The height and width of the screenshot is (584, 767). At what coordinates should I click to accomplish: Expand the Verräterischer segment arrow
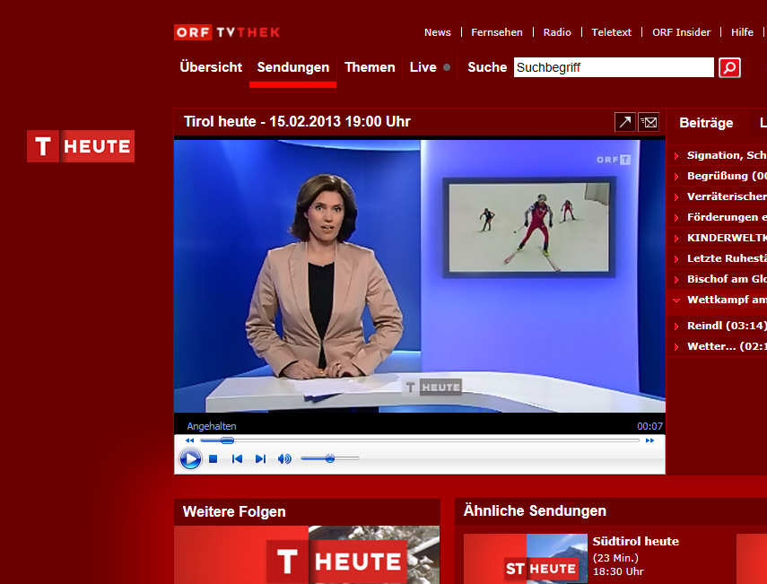point(676,197)
